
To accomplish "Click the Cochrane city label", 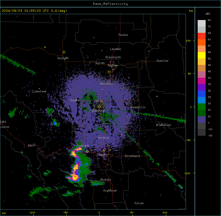I will (83, 146).
